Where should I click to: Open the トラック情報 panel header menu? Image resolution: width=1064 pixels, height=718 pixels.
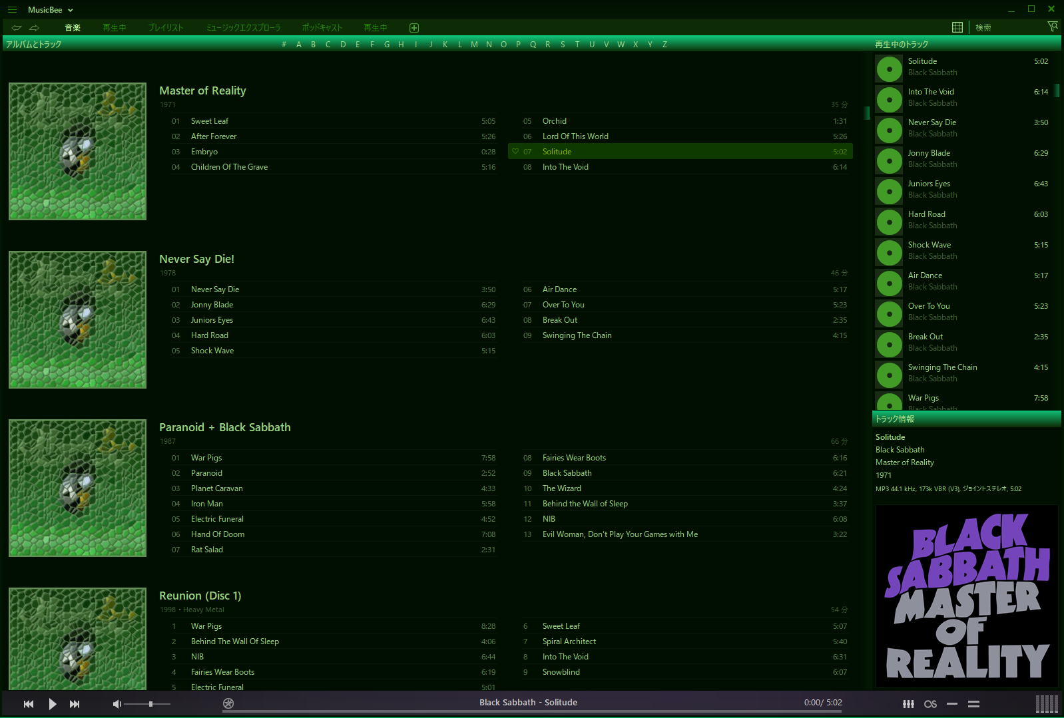point(895,419)
